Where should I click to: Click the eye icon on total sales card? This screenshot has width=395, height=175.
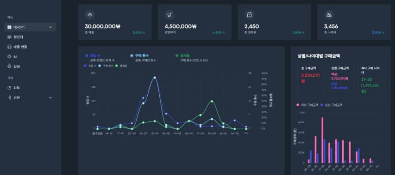click(x=90, y=15)
